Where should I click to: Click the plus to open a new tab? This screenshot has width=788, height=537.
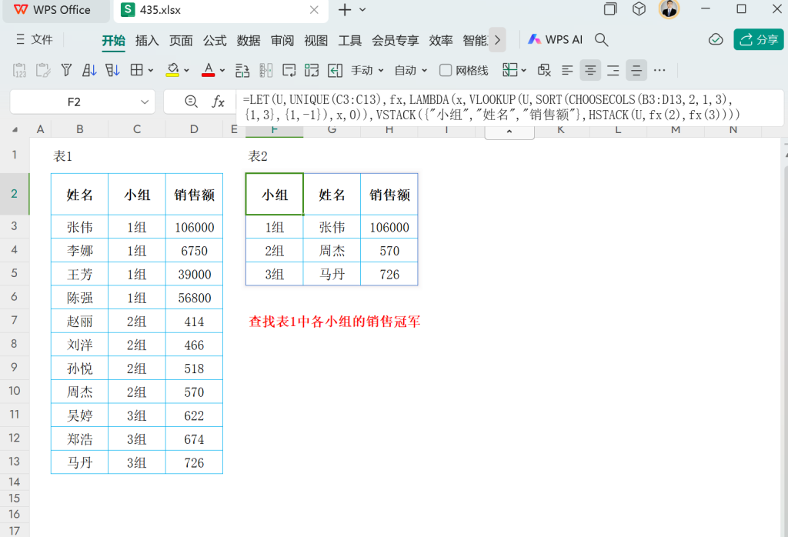(x=345, y=9)
